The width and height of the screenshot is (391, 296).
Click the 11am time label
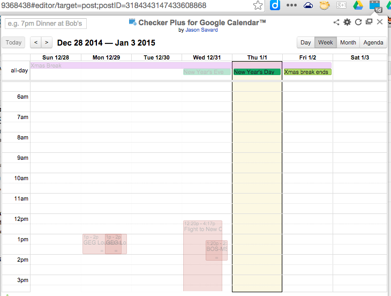(x=21, y=198)
